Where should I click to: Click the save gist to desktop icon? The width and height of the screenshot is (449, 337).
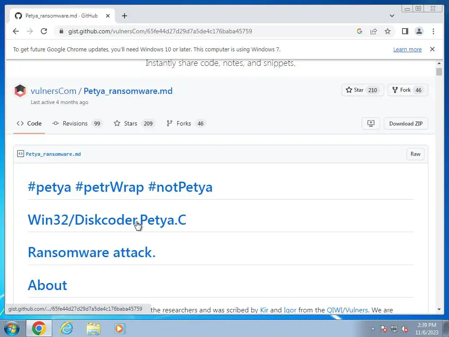click(371, 123)
